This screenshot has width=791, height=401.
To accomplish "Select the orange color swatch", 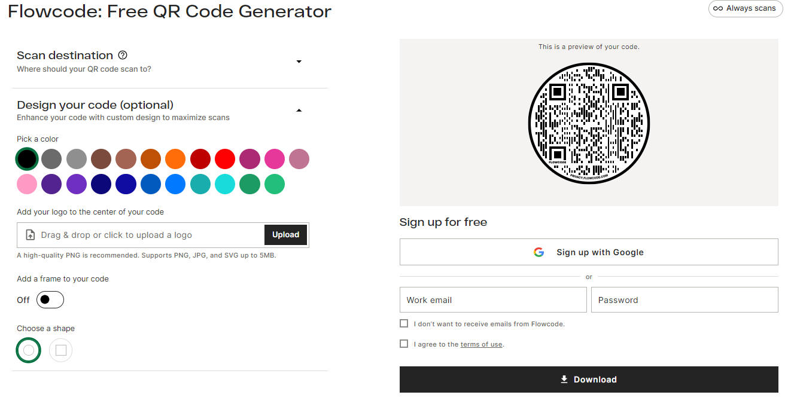I will 175,159.
